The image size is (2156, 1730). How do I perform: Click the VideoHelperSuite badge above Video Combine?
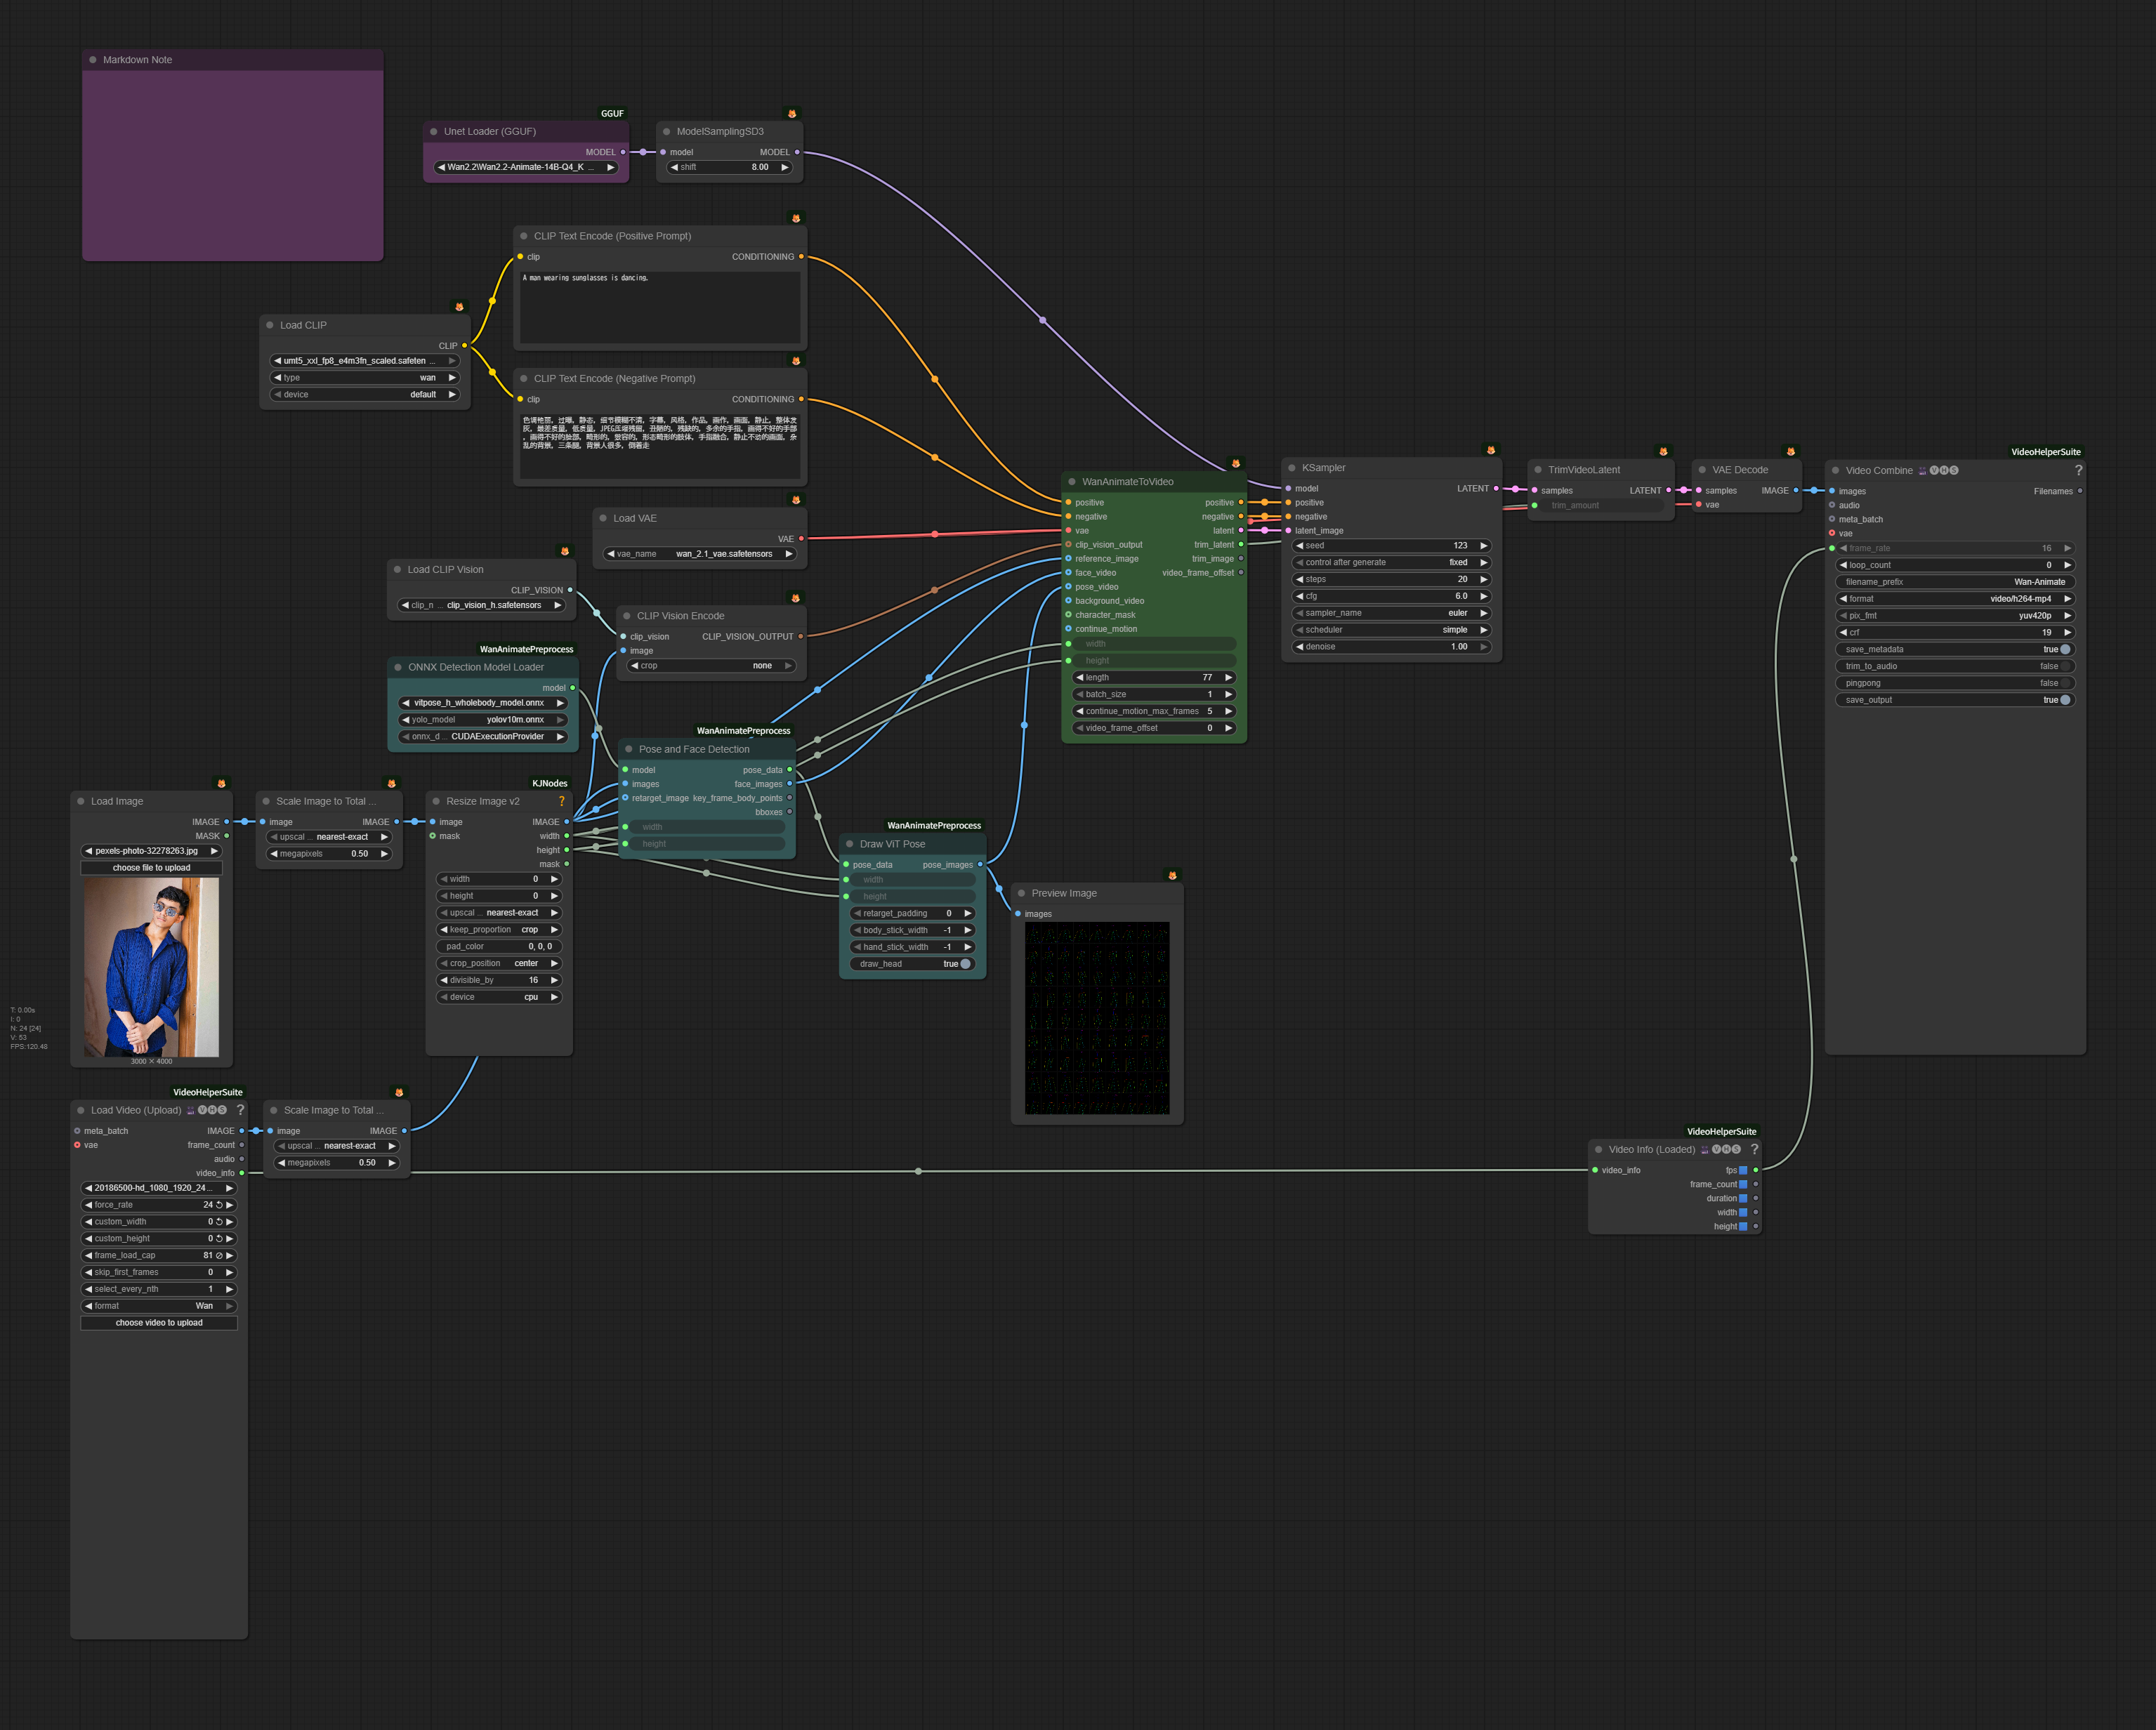tap(2045, 452)
